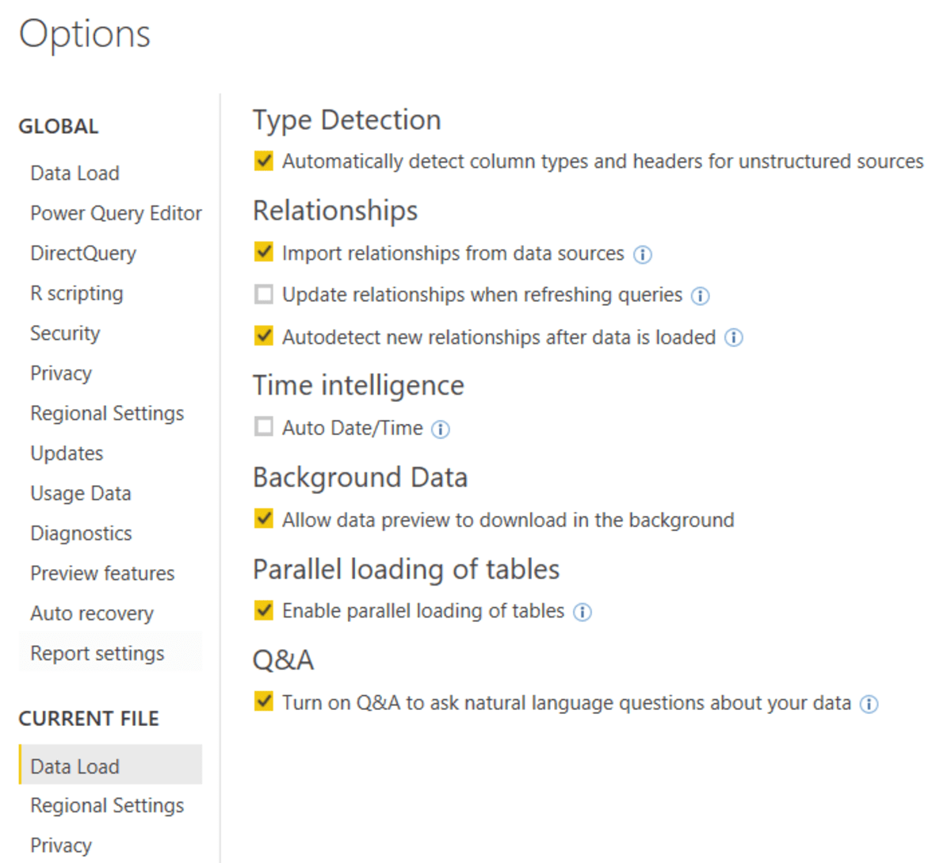Open Regional Settings under CURRENT FILE
This screenshot has height=863, width=932.
click(x=106, y=805)
